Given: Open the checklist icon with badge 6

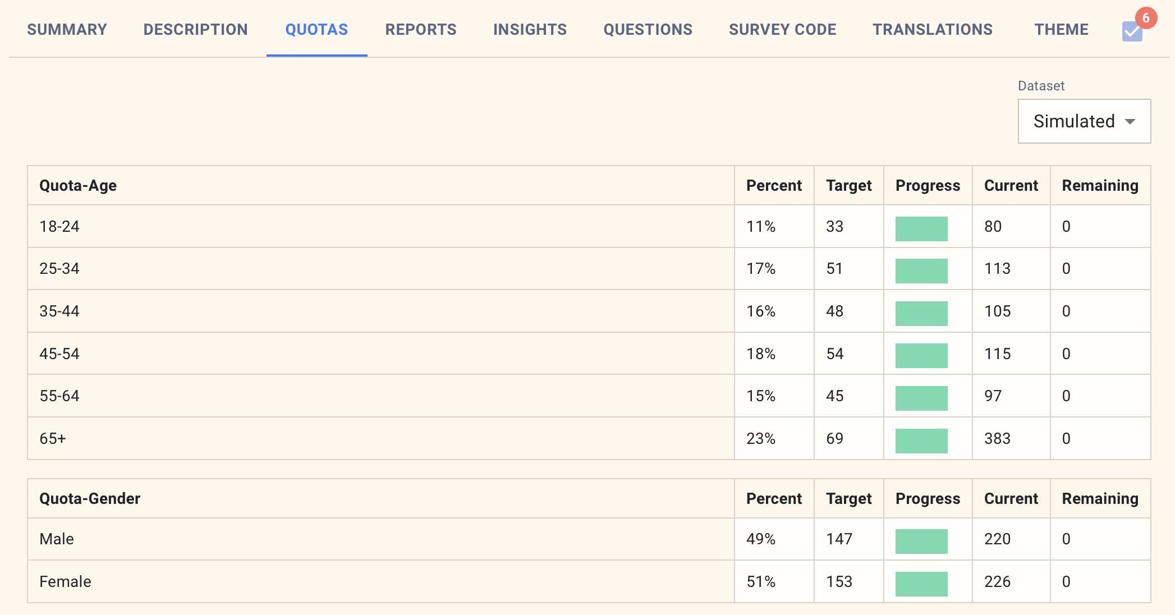Looking at the screenshot, I should (1132, 31).
